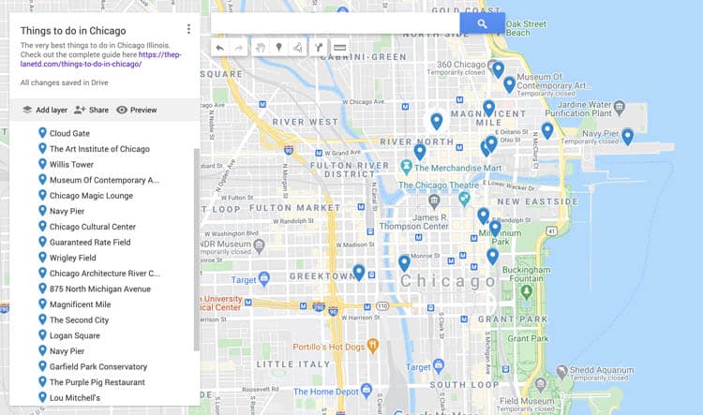Viewport: 703px width, 415px height.
Task: Click The Chicago Theatre teal marker
Action: [x=465, y=199]
